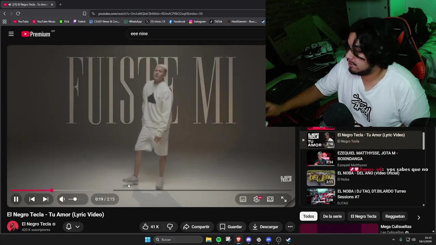436x245 pixels.
Task: Select the De la serie chip
Action: [x=332, y=216]
